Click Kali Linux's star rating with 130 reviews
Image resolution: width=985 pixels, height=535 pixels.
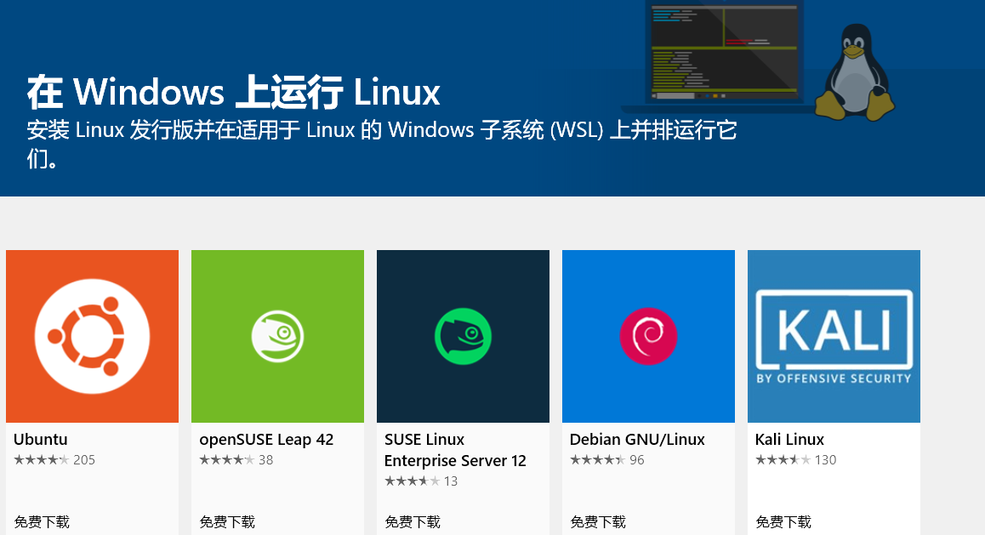click(x=795, y=460)
